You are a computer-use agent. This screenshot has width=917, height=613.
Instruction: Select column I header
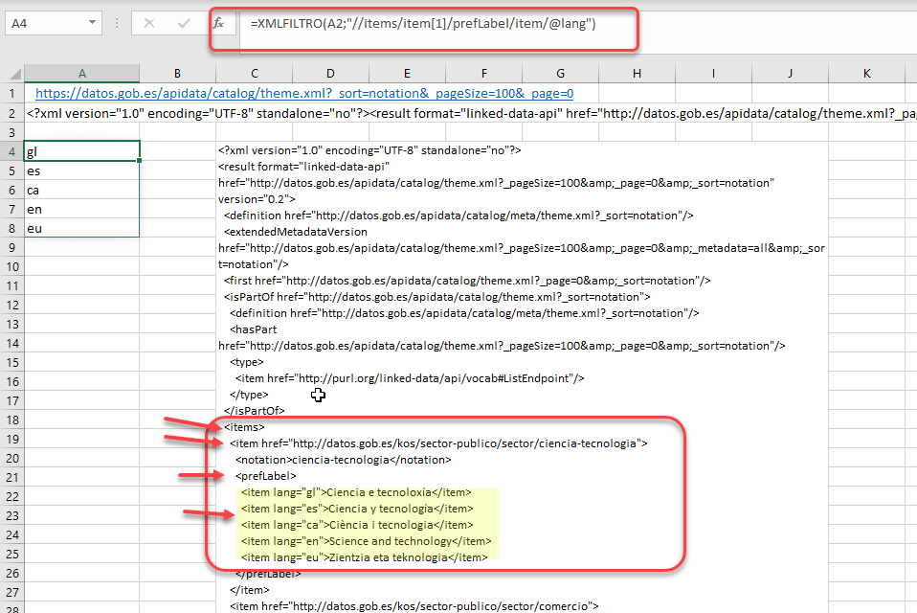tap(713, 73)
